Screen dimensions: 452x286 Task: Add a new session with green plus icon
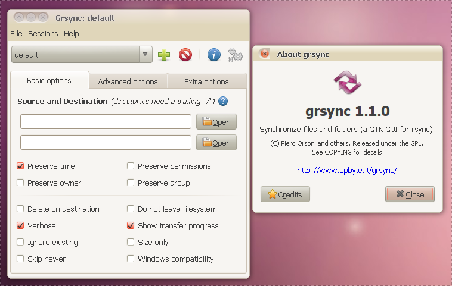point(164,55)
